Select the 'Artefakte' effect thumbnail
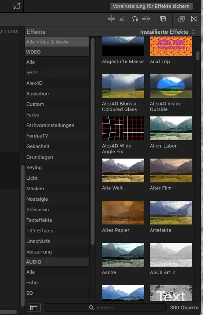This screenshot has width=203, height=315. [171, 213]
